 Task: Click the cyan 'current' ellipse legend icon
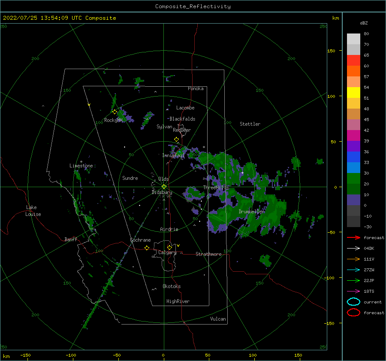pos(353,302)
